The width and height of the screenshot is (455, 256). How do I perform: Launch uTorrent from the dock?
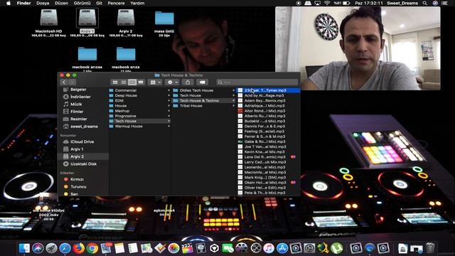[337, 248]
